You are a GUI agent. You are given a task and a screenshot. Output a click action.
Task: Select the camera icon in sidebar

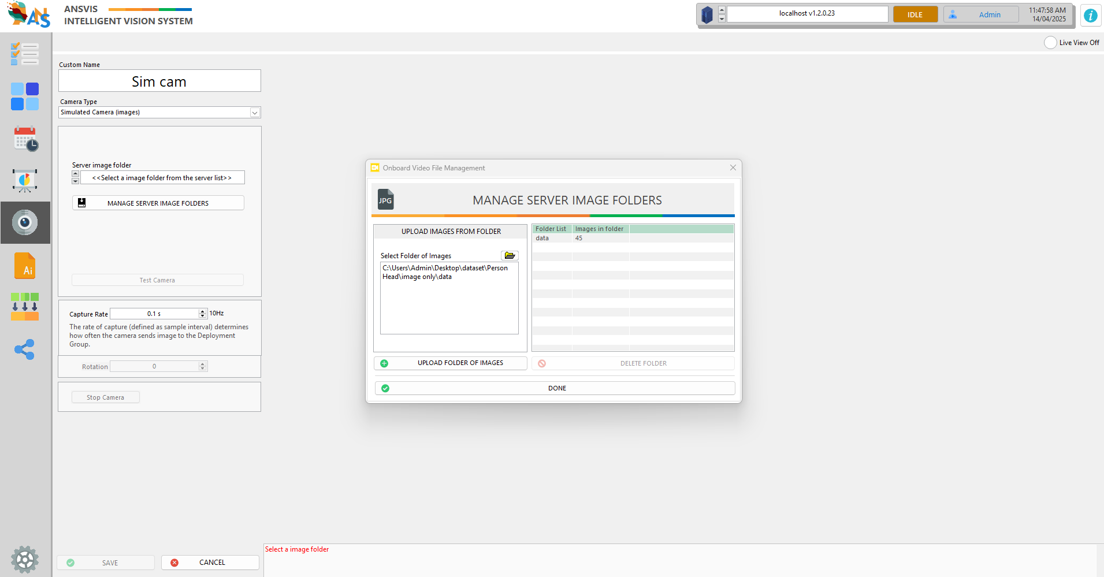(25, 222)
